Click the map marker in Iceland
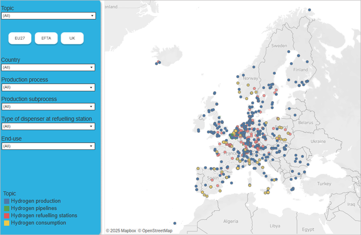Image resolution: width=361 pixels, height=235 pixels. (158, 63)
